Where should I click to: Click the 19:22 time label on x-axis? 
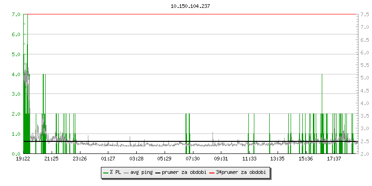23,159
